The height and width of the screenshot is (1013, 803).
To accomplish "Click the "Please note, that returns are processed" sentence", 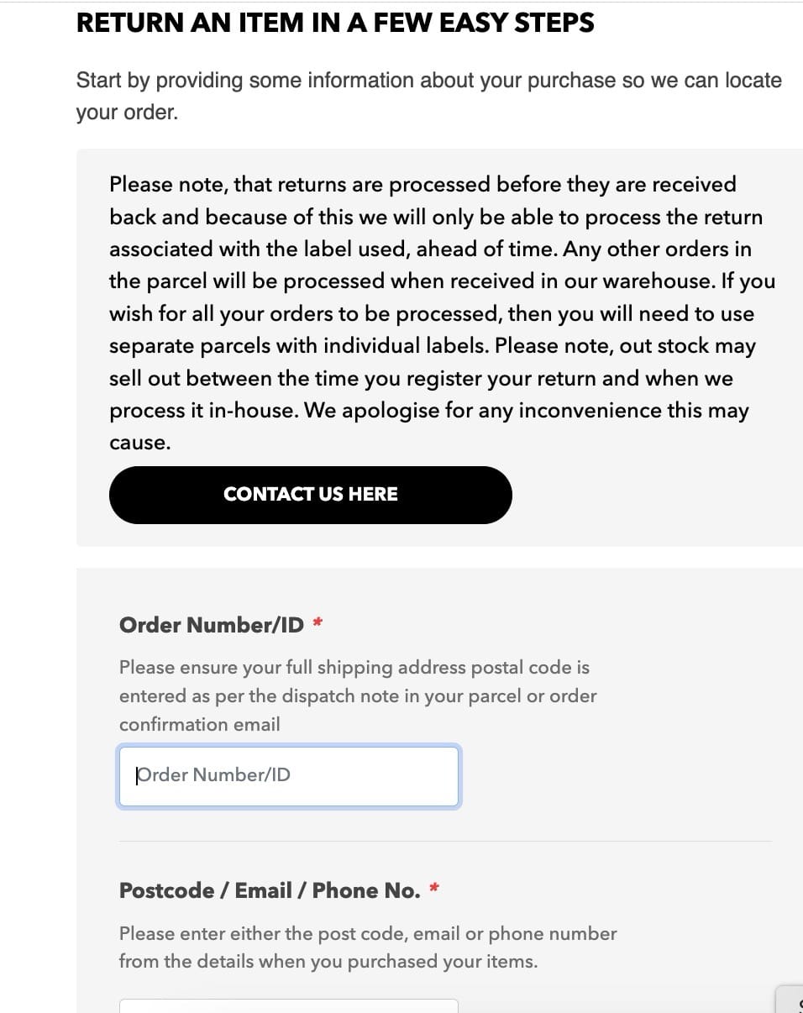I will click(x=422, y=185).
